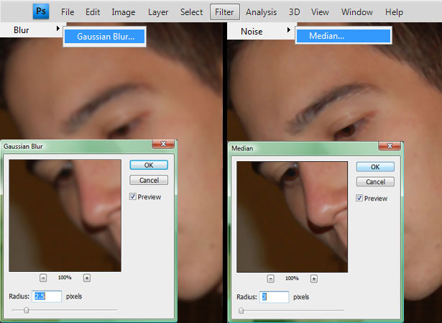Choose the Median... menu entry

pos(344,36)
